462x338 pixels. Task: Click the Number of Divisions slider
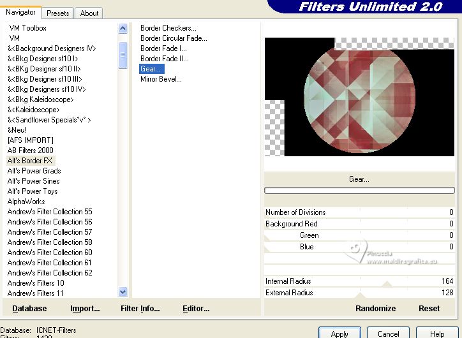[x=359, y=212]
